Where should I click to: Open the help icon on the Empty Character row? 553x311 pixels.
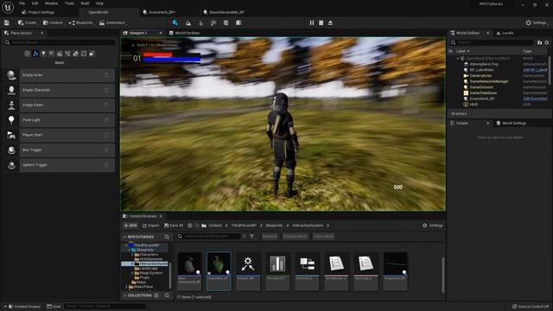pyautogui.click(x=106, y=90)
